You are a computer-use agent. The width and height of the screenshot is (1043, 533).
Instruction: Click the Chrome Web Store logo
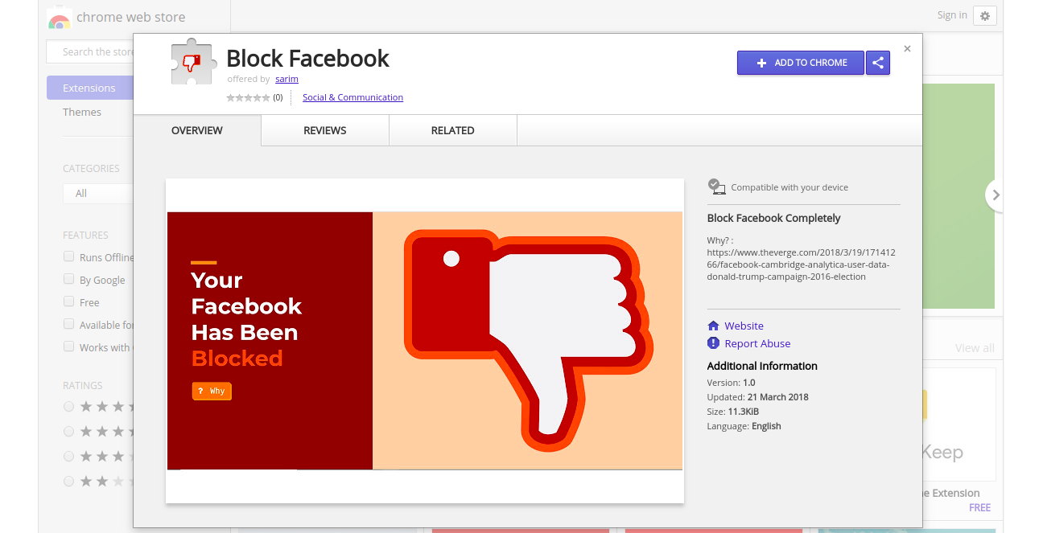(59, 18)
